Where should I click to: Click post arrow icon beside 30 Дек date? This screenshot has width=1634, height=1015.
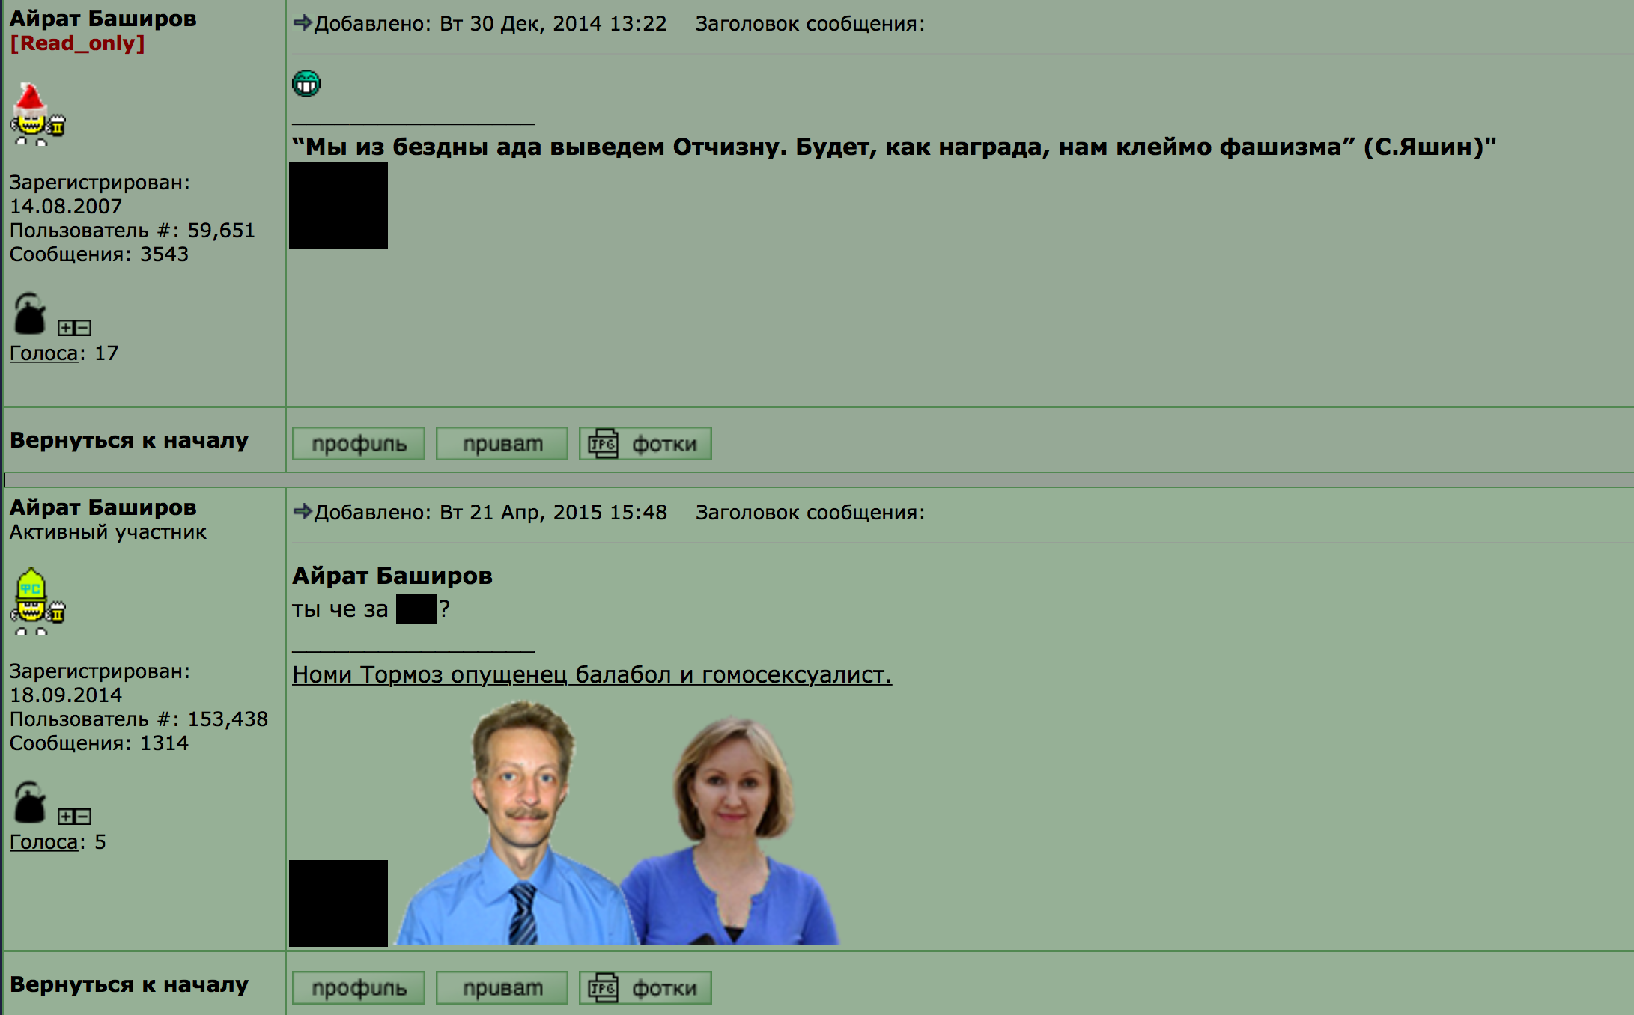point(302,22)
